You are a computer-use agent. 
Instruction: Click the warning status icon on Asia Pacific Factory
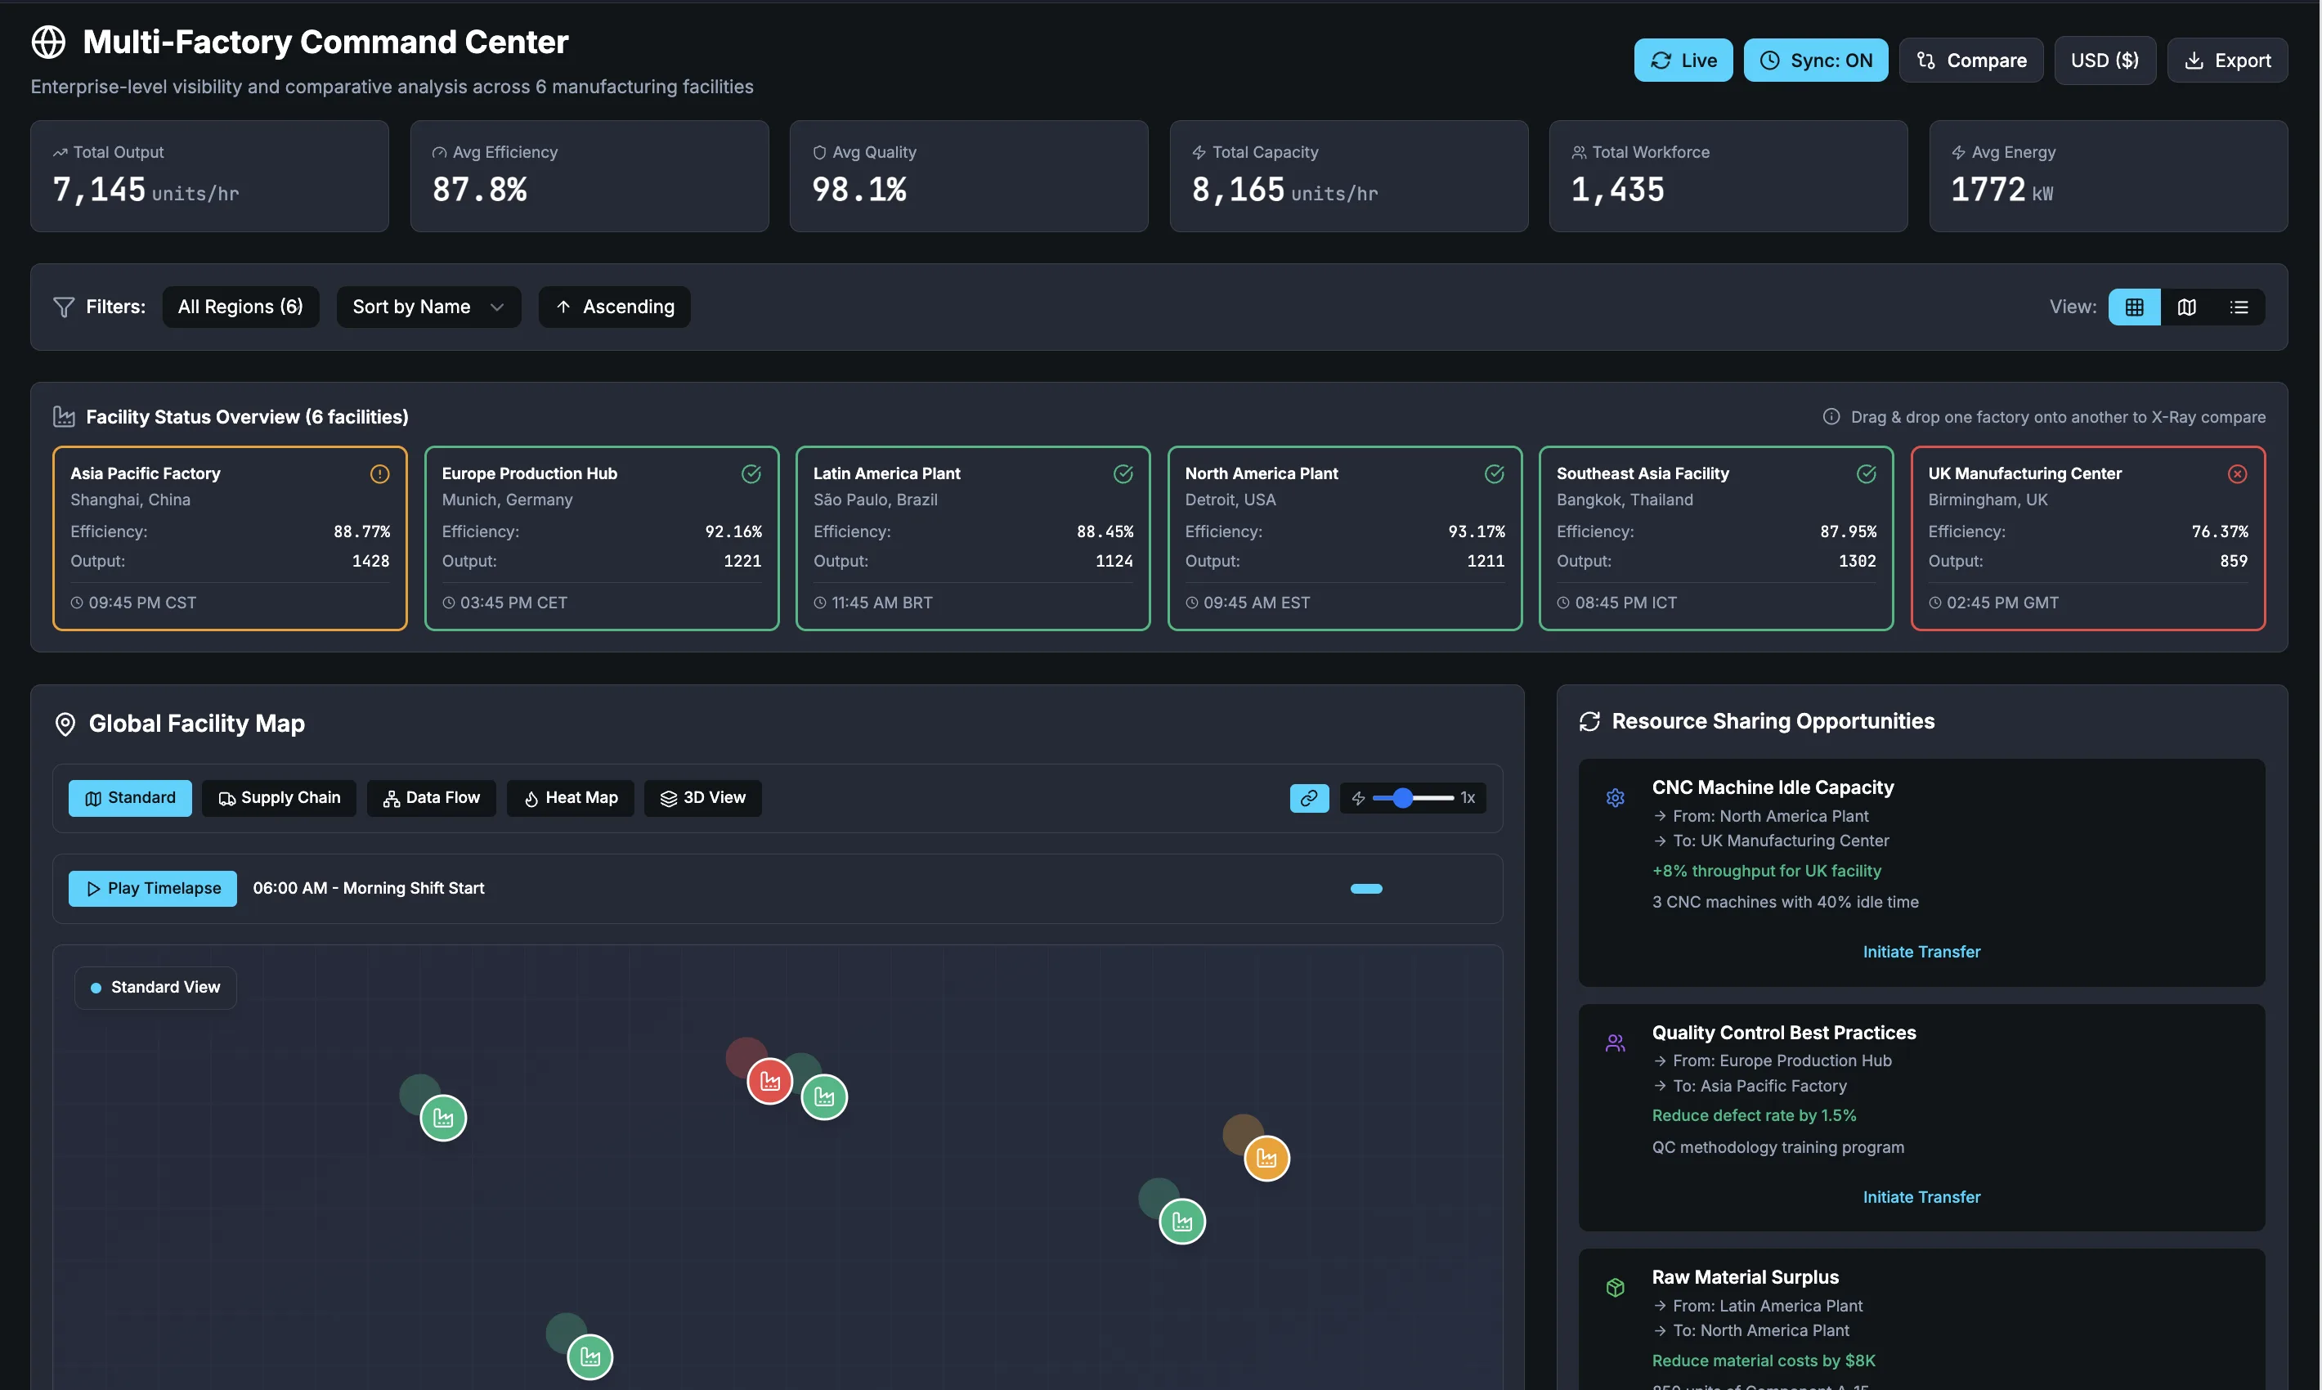click(x=379, y=474)
